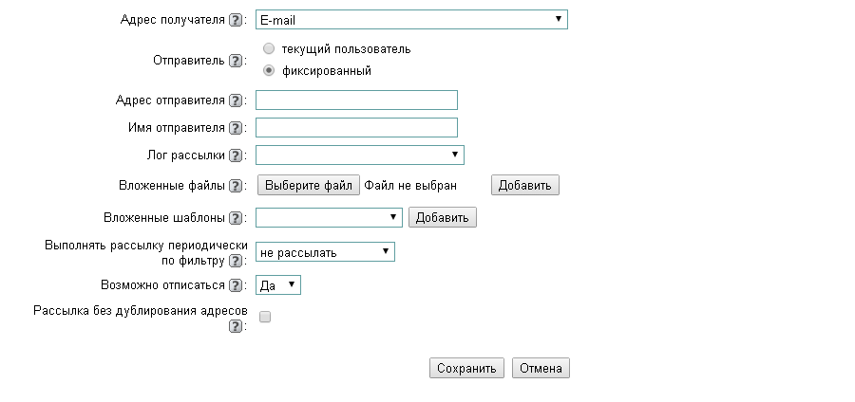Click help icon next to Вложенные шаблоны
This screenshot has width=855, height=402.
[236, 218]
